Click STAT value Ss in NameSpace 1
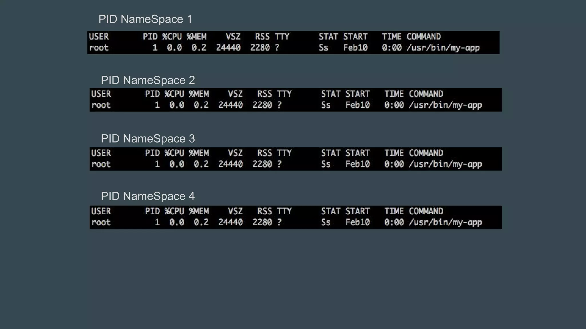Viewport: 586px width, 329px height. 324,48
